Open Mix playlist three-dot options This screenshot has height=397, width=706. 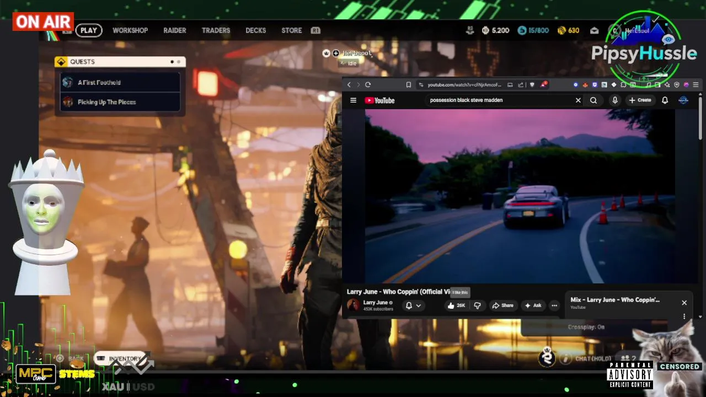[x=684, y=316]
